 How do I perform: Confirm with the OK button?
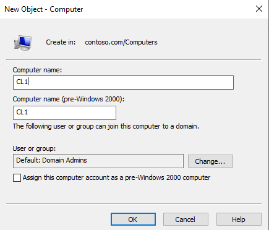(133, 219)
